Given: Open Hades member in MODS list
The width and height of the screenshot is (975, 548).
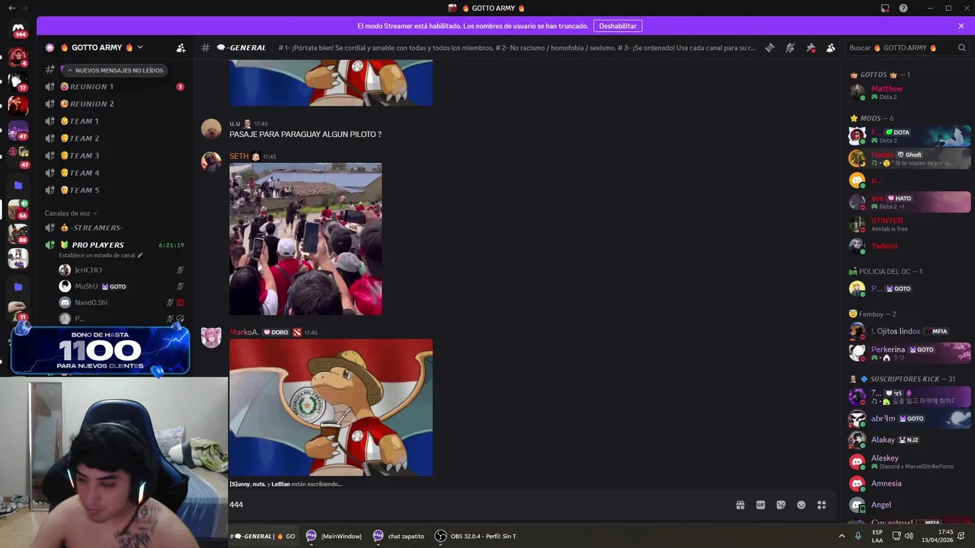Looking at the screenshot, I should (x=910, y=158).
